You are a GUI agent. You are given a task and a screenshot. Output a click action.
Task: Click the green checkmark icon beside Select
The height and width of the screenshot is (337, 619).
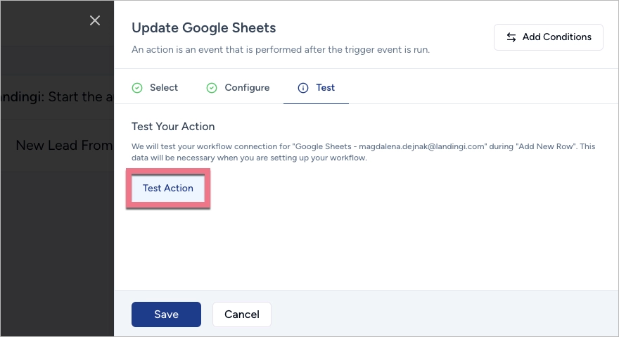[x=137, y=88]
